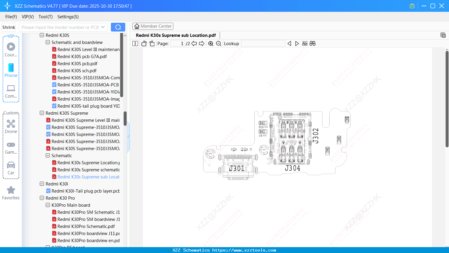
Task: Open the Car schematics category
Action: pos(11,167)
